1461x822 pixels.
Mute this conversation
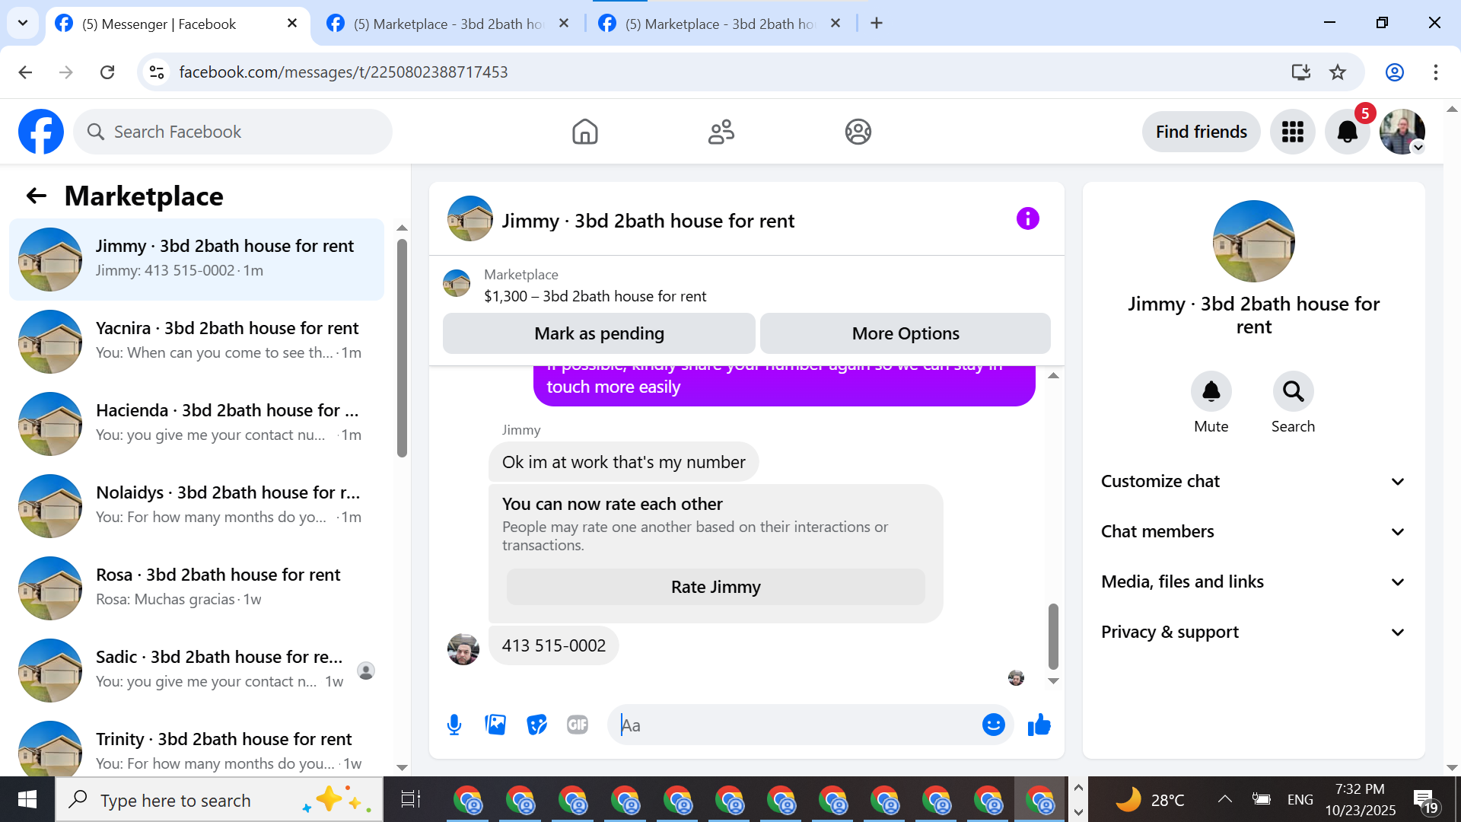(1211, 392)
